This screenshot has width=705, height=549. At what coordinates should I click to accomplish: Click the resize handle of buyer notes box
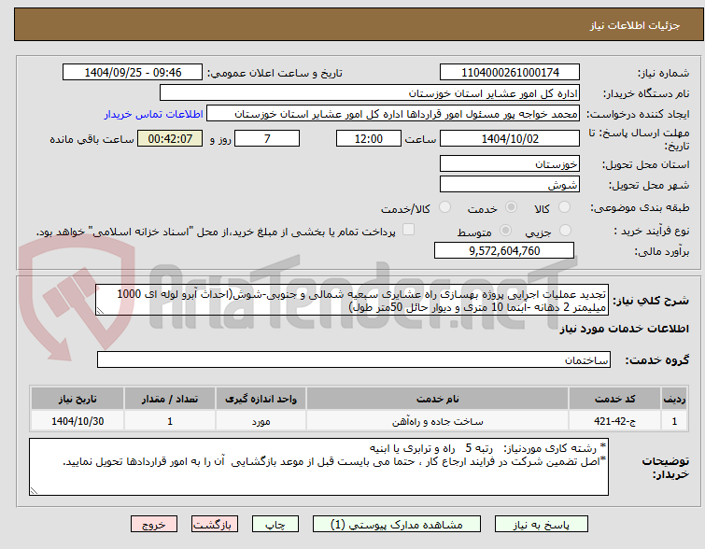(34, 491)
